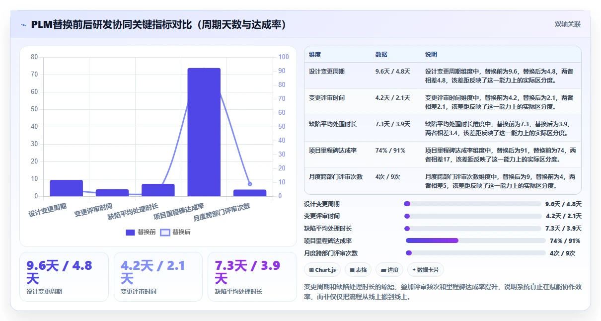
Task: Select the 表格 chip
Action: [x=358, y=270]
